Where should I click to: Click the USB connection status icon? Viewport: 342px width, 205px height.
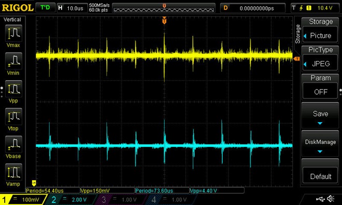tap(320, 199)
